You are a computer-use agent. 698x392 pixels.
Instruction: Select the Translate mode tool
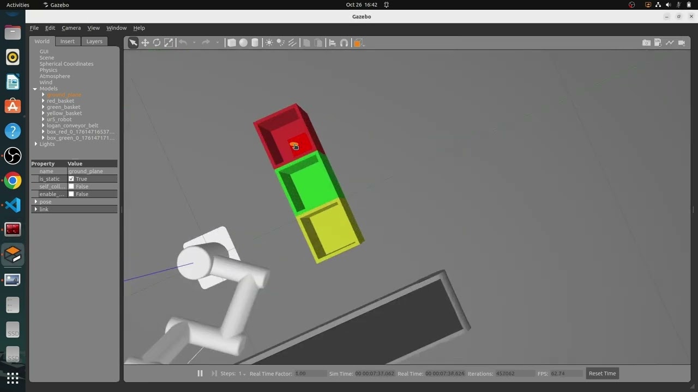pos(145,43)
